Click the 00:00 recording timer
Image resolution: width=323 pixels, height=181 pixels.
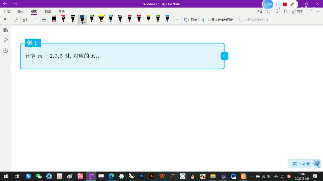click(268, 4)
